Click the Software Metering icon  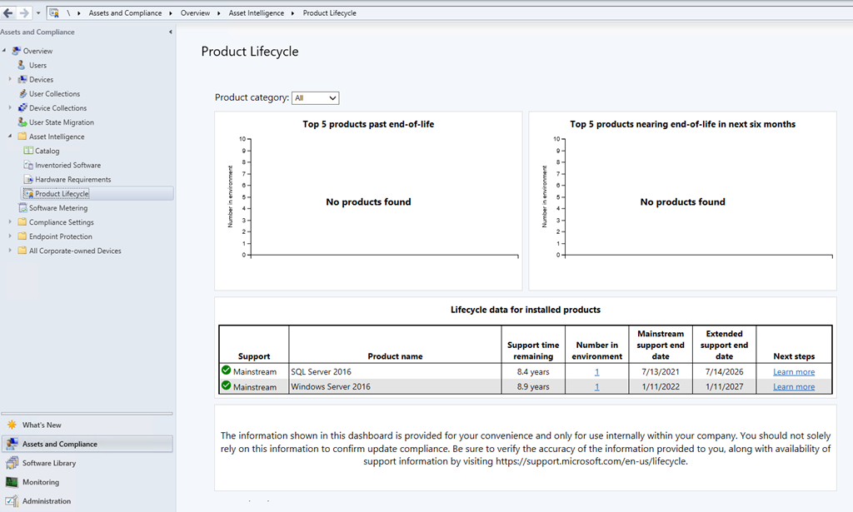22,208
